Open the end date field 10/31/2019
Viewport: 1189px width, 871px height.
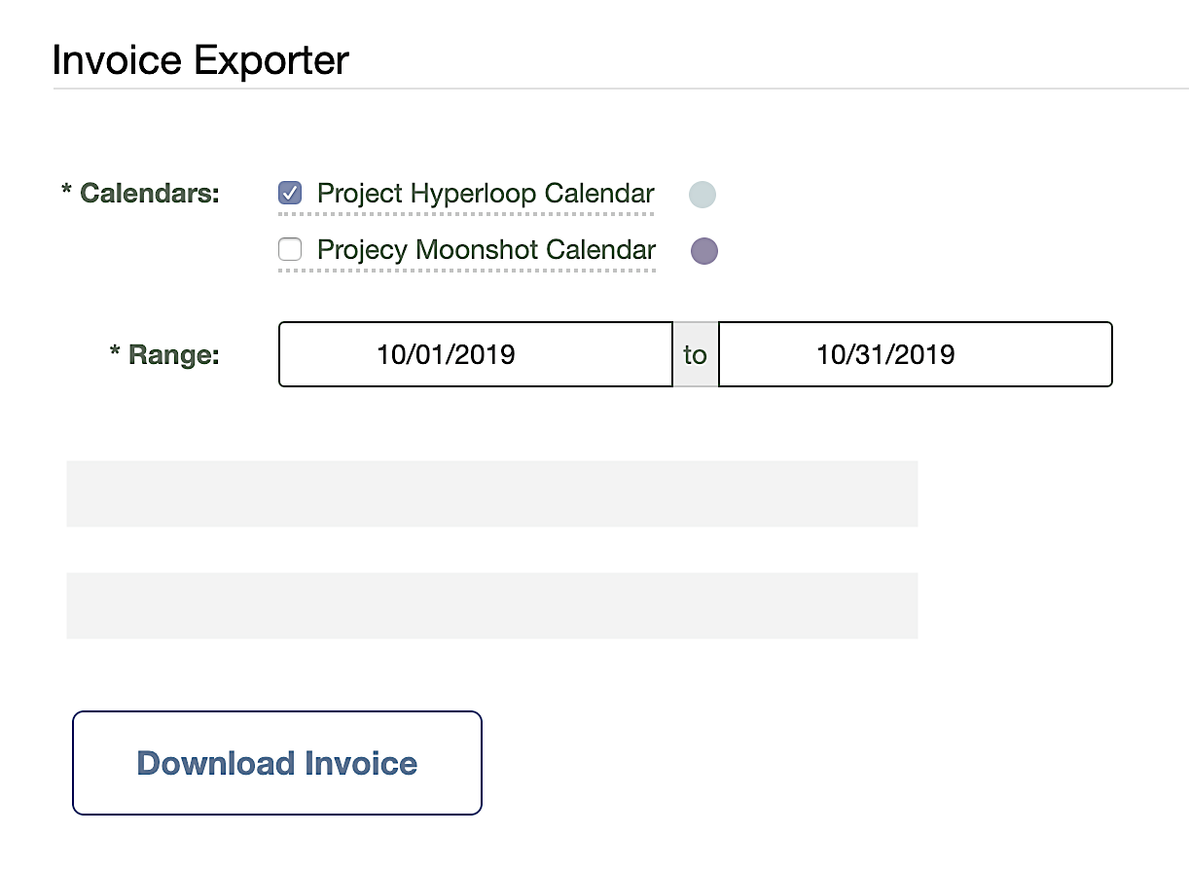pos(916,354)
